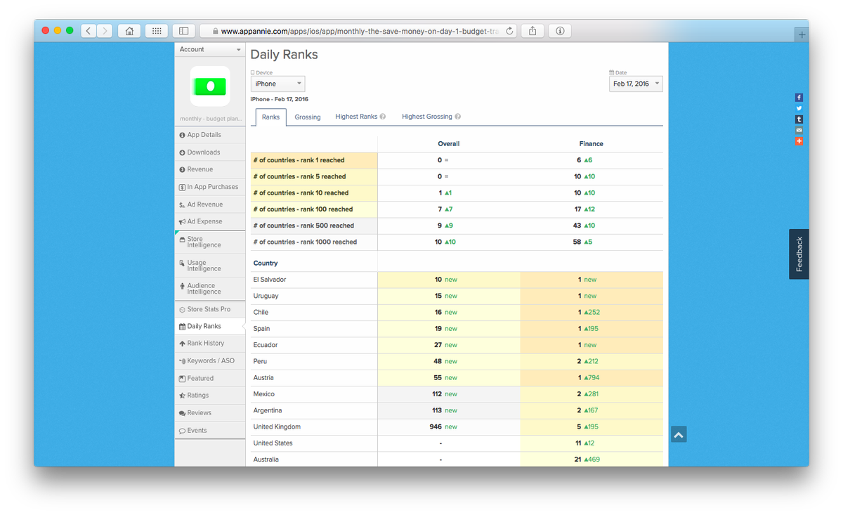Open the Top Sites grid icon
This screenshot has height=515, width=843.
156,31
